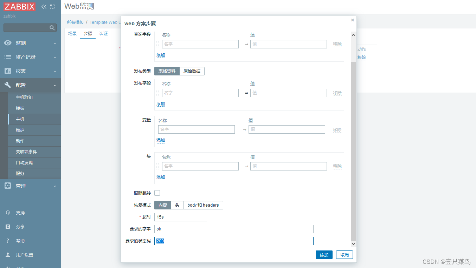Click the dialog vertical scrollbar thumb

click(353, 151)
